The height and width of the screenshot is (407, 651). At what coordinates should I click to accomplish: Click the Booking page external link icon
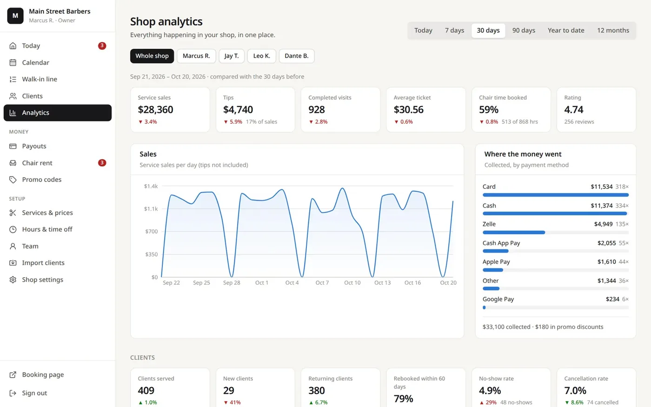[13, 374]
